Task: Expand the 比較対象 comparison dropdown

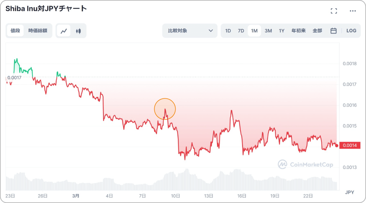Action: 190,31
